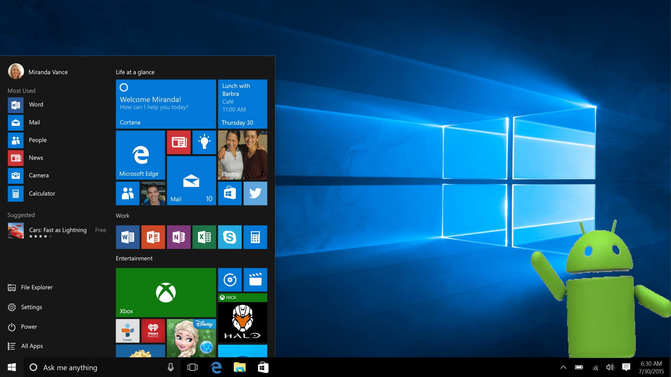The image size is (671, 377).
Task: Open the Twitter tile
Action: (255, 193)
